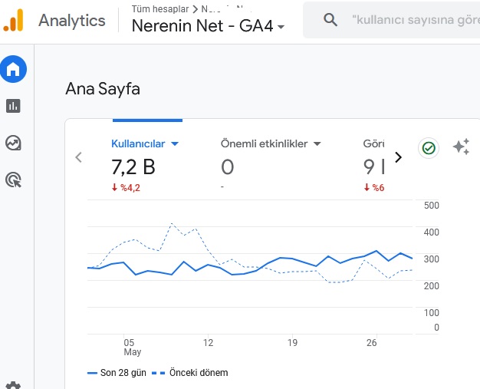Open the Reports bar chart icon

pyautogui.click(x=13, y=106)
